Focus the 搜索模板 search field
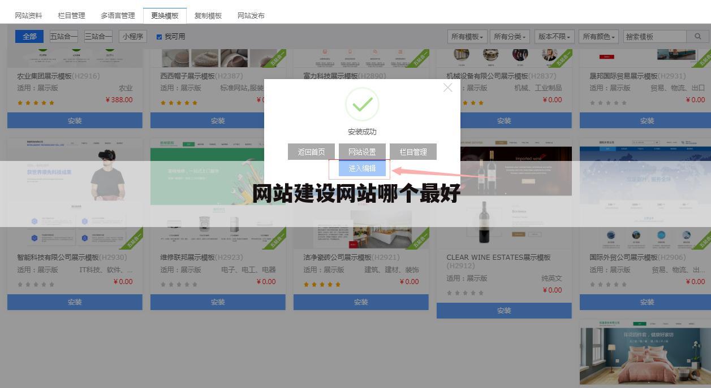This screenshot has width=711, height=388. click(655, 37)
